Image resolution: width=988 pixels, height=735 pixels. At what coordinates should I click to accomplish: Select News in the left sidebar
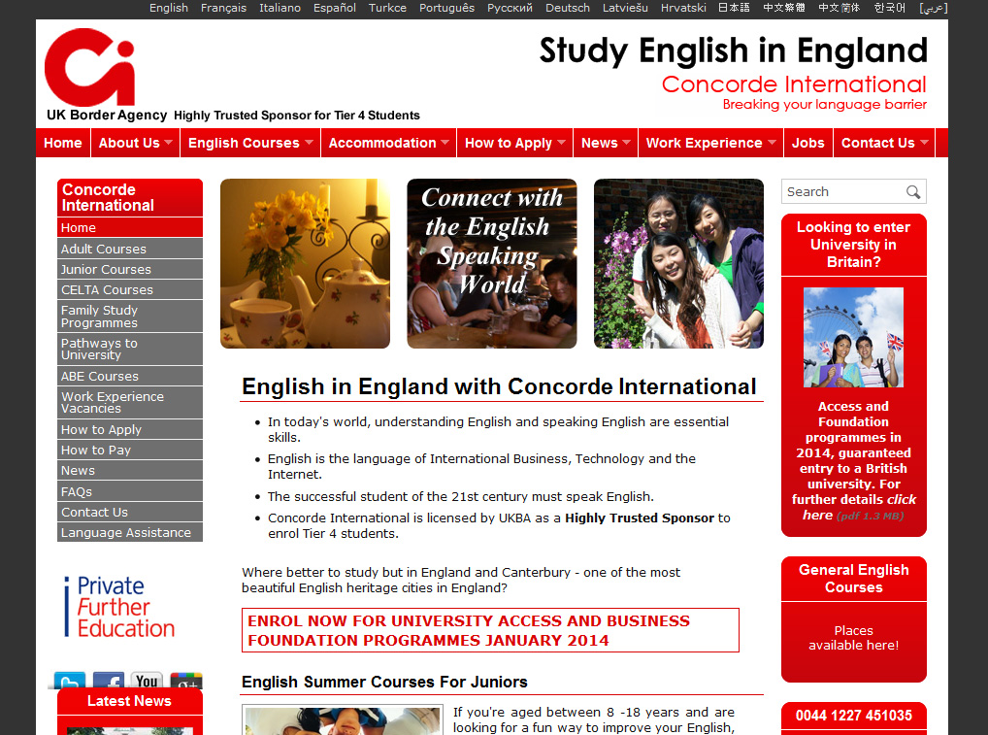tap(130, 470)
